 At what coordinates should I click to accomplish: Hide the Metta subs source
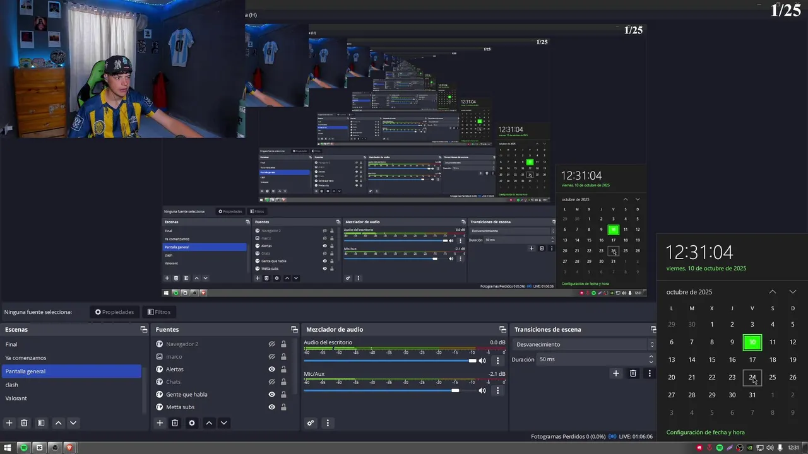pyautogui.click(x=271, y=407)
